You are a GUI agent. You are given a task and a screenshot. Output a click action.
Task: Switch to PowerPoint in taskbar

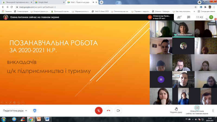tap(39, 119)
